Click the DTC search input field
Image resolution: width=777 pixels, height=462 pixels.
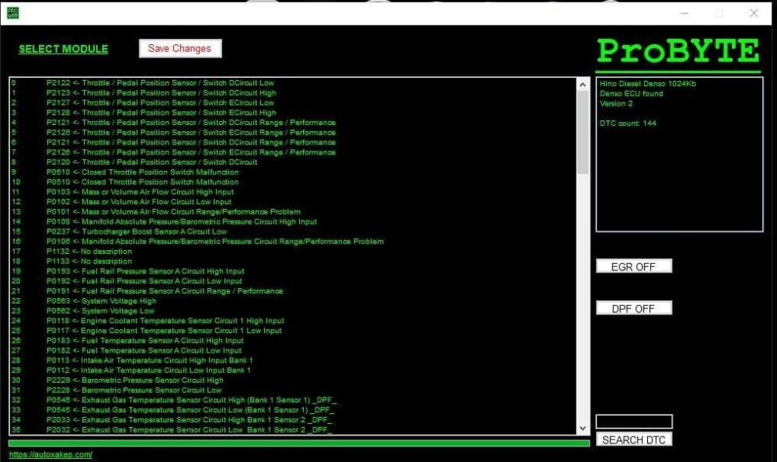pos(633,421)
